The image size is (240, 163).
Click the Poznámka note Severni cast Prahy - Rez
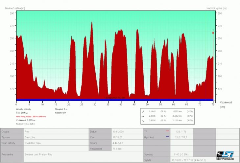38,154
